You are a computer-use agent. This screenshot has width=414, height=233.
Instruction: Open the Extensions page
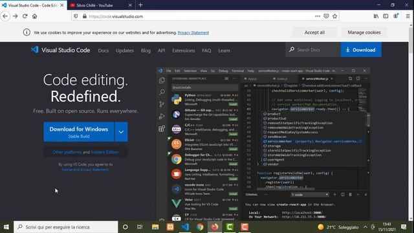(x=183, y=50)
